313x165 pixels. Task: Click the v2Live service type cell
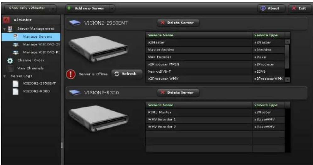click(x=268, y=57)
